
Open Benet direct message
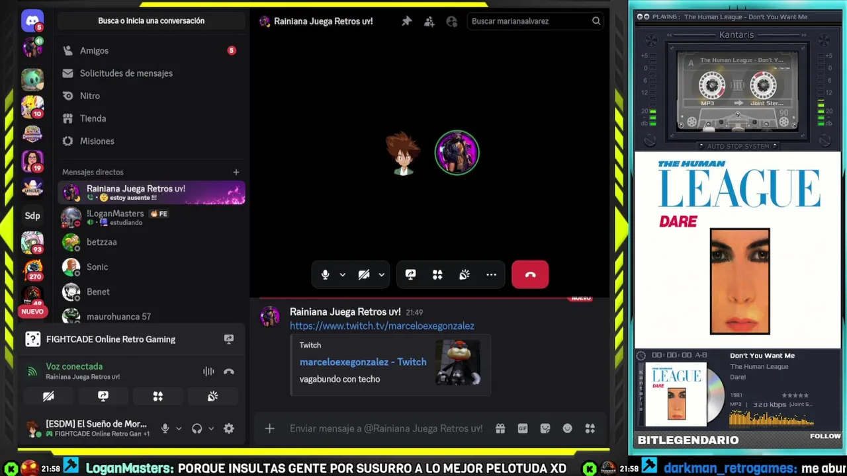(x=152, y=292)
